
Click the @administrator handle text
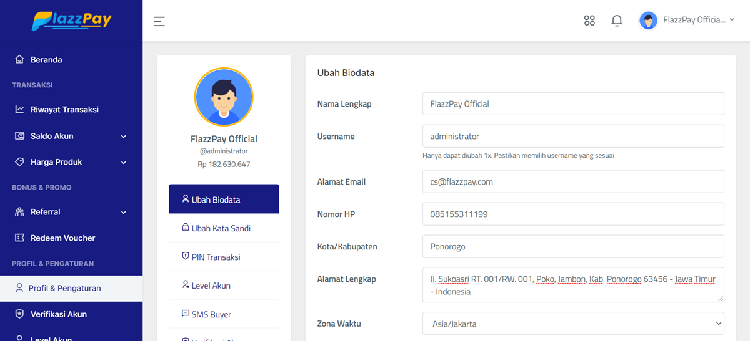[224, 151]
